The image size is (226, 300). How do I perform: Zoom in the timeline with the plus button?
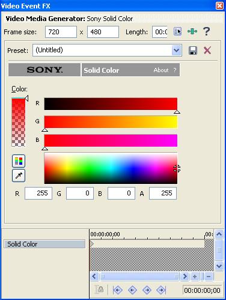[x=195, y=277]
